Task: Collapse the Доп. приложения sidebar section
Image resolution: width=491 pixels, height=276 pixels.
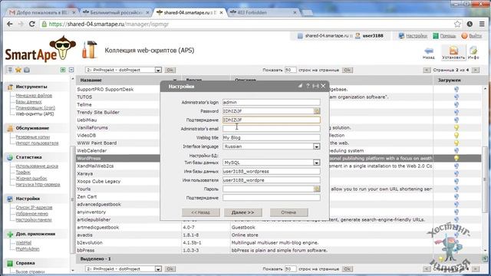Action: point(35,234)
